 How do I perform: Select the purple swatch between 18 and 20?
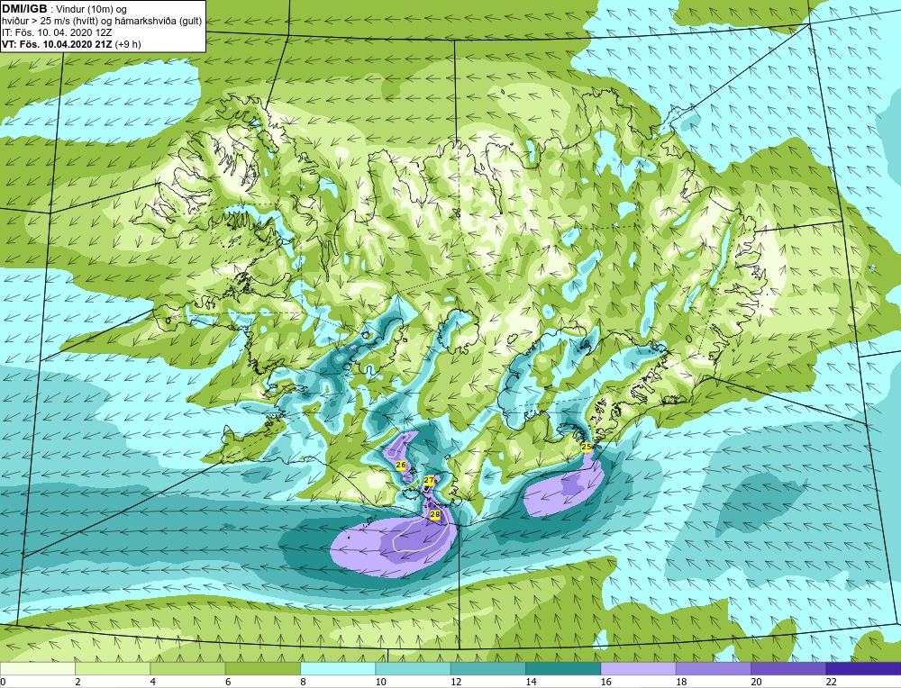point(714,669)
